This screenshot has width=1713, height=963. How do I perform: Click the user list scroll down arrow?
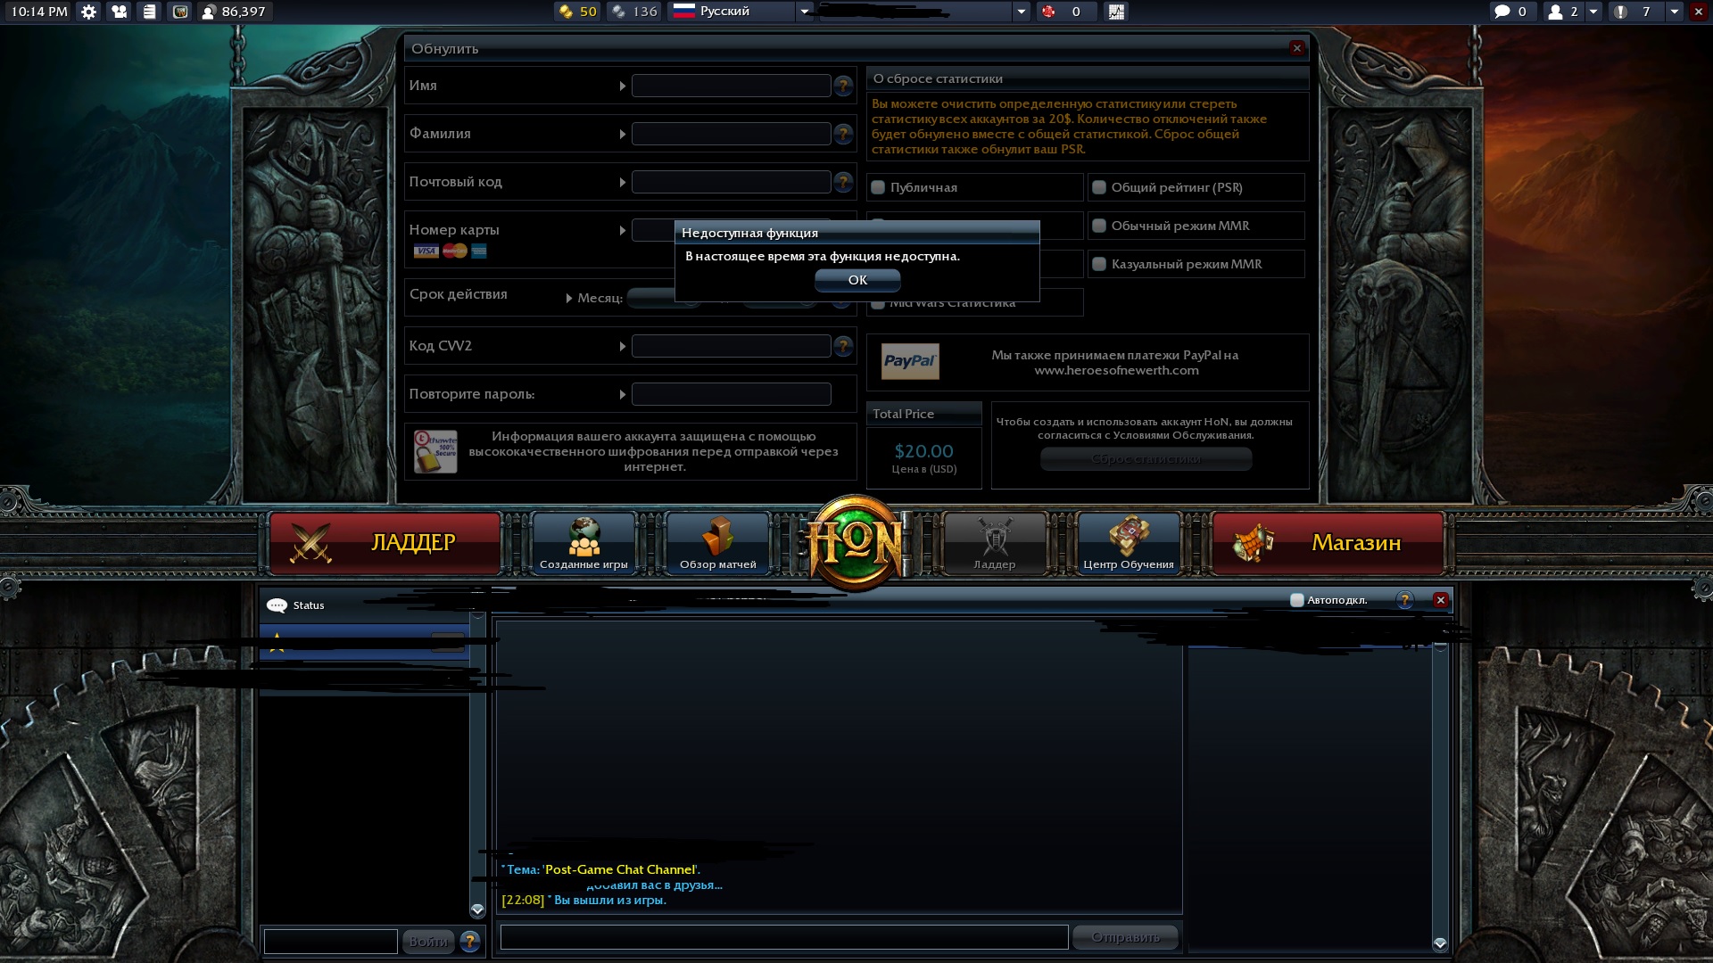point(1439,942)
